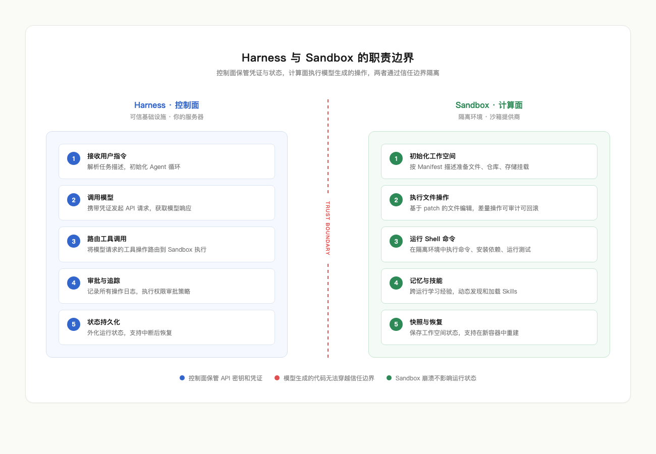Image resolution: width=656 pixels, height=454 pixels.
Task: Click the green number 4 badge beside 记忆与技能
Action: click(x=396, y=283)
